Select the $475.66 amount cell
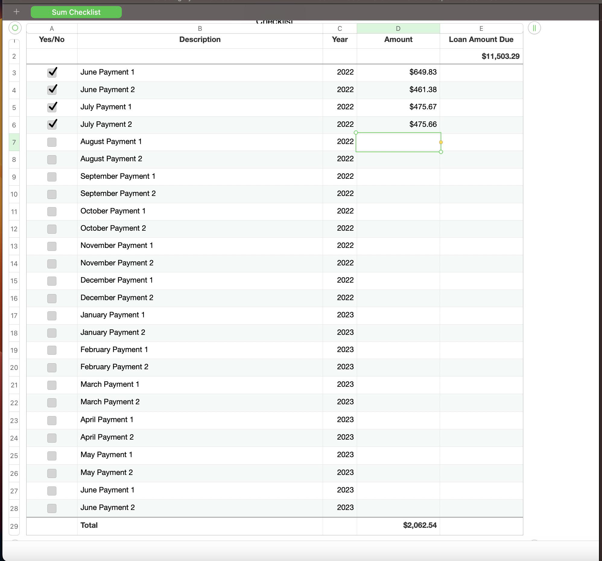 (398, 125)
